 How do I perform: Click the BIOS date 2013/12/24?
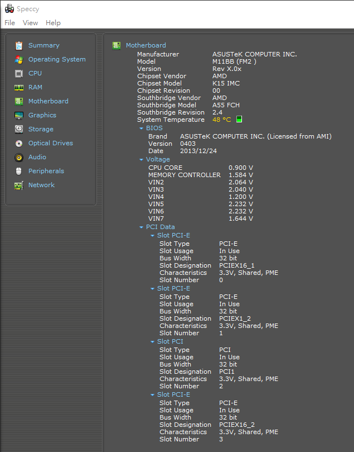[x=198, y=151]
